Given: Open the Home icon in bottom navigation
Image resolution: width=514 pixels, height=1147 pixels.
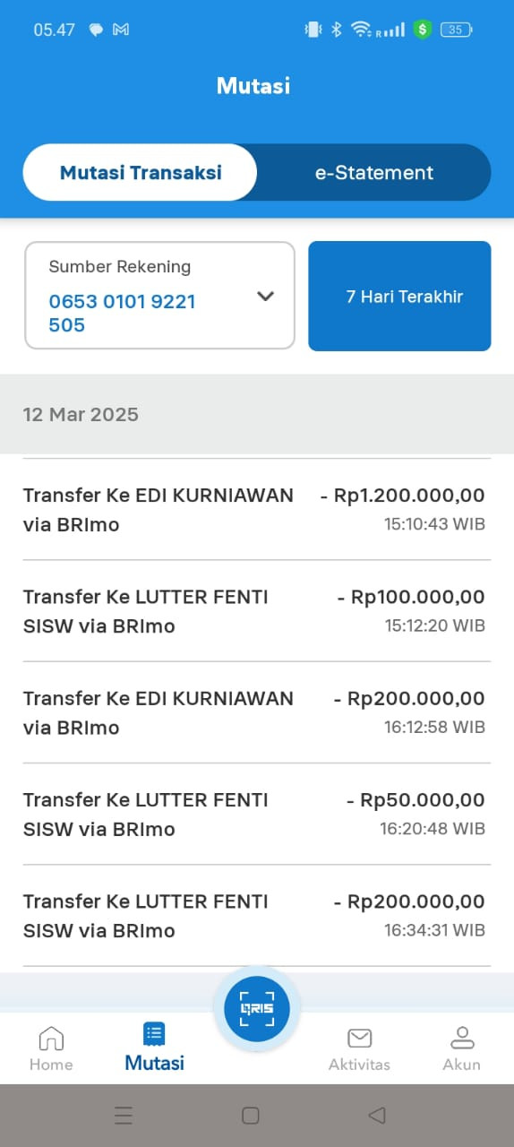Looking at the screenshot, I should 51,1038.
